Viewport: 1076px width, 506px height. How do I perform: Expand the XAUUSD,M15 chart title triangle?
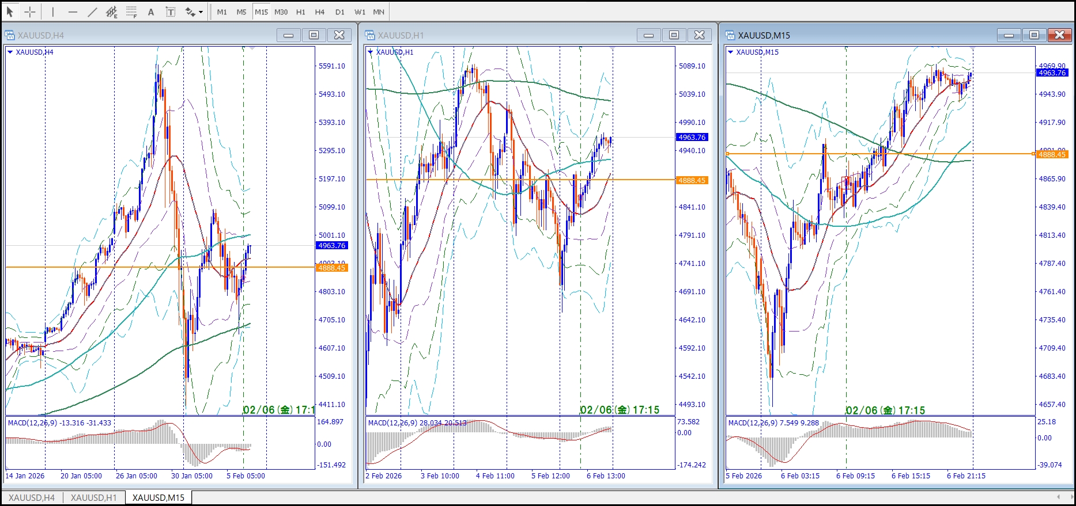pyautogui.click(x=731, y=52)
